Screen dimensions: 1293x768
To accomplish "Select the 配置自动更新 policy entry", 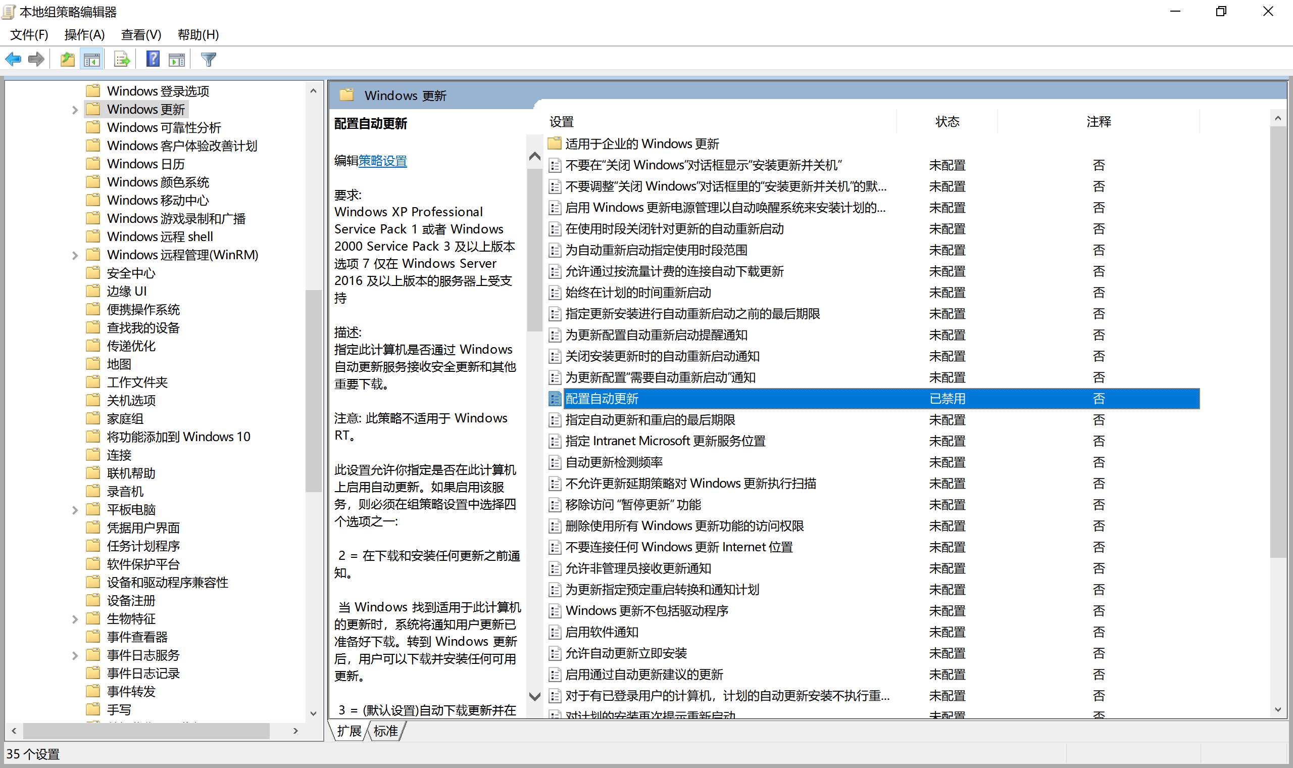I will point(603,399).
